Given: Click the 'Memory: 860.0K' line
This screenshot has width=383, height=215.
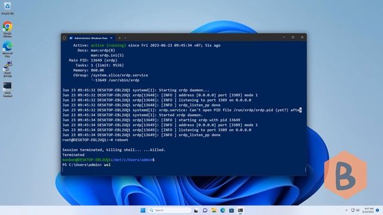Looking at the screenshot, I should pos(89,70).
